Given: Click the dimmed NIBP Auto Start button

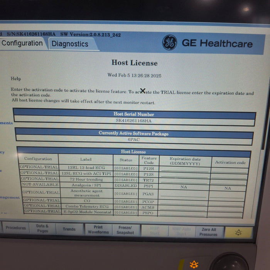Looking at the screenshot, I should tap(182, 231).
